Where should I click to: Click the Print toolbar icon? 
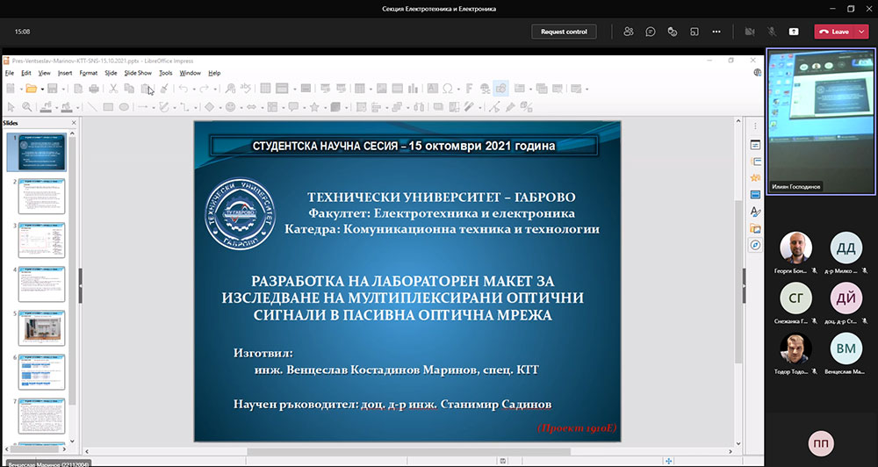(x=94, y=89)
